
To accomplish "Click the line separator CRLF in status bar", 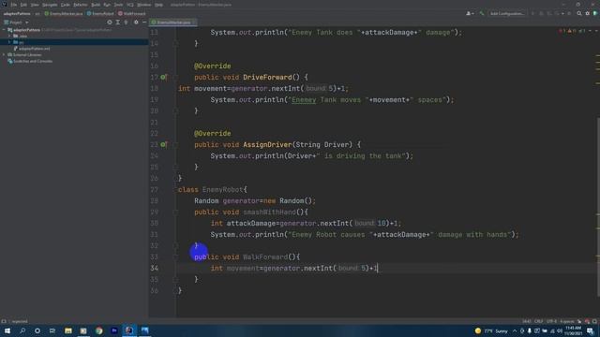I will click(539, 321).
